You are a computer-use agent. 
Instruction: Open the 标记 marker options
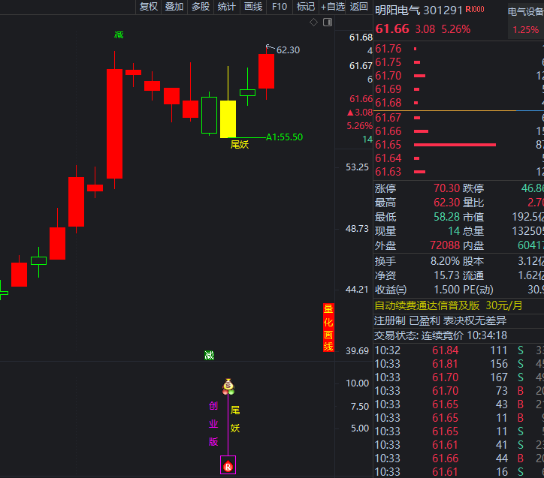306,7
